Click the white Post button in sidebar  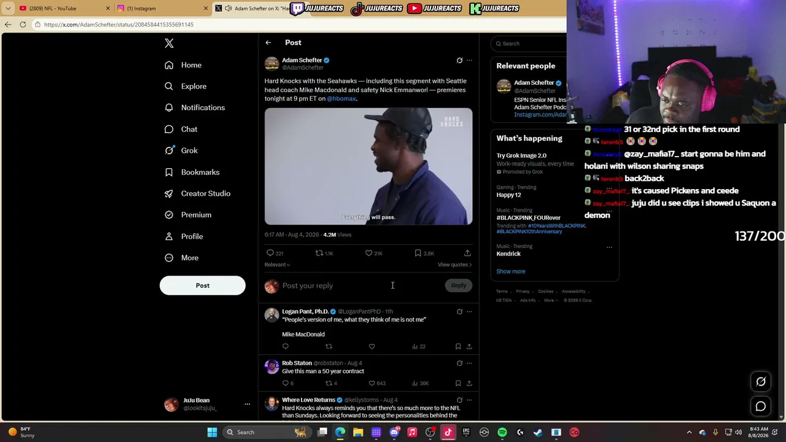click(x=203, y=285)
